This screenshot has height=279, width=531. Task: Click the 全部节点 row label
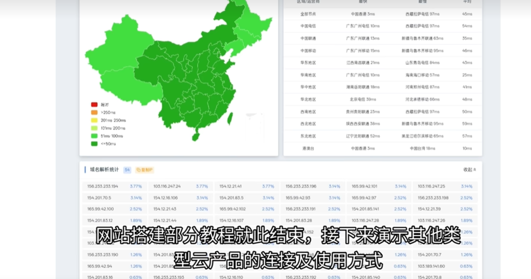point(308,14)
